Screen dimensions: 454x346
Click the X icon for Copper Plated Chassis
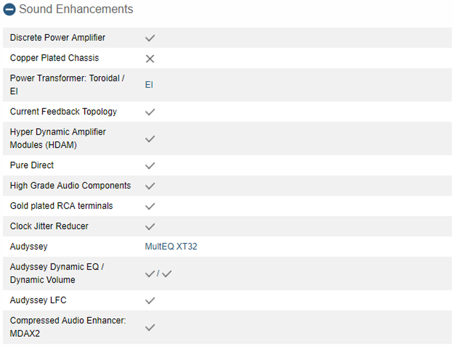pyautogui.click(x=150, y=59)
